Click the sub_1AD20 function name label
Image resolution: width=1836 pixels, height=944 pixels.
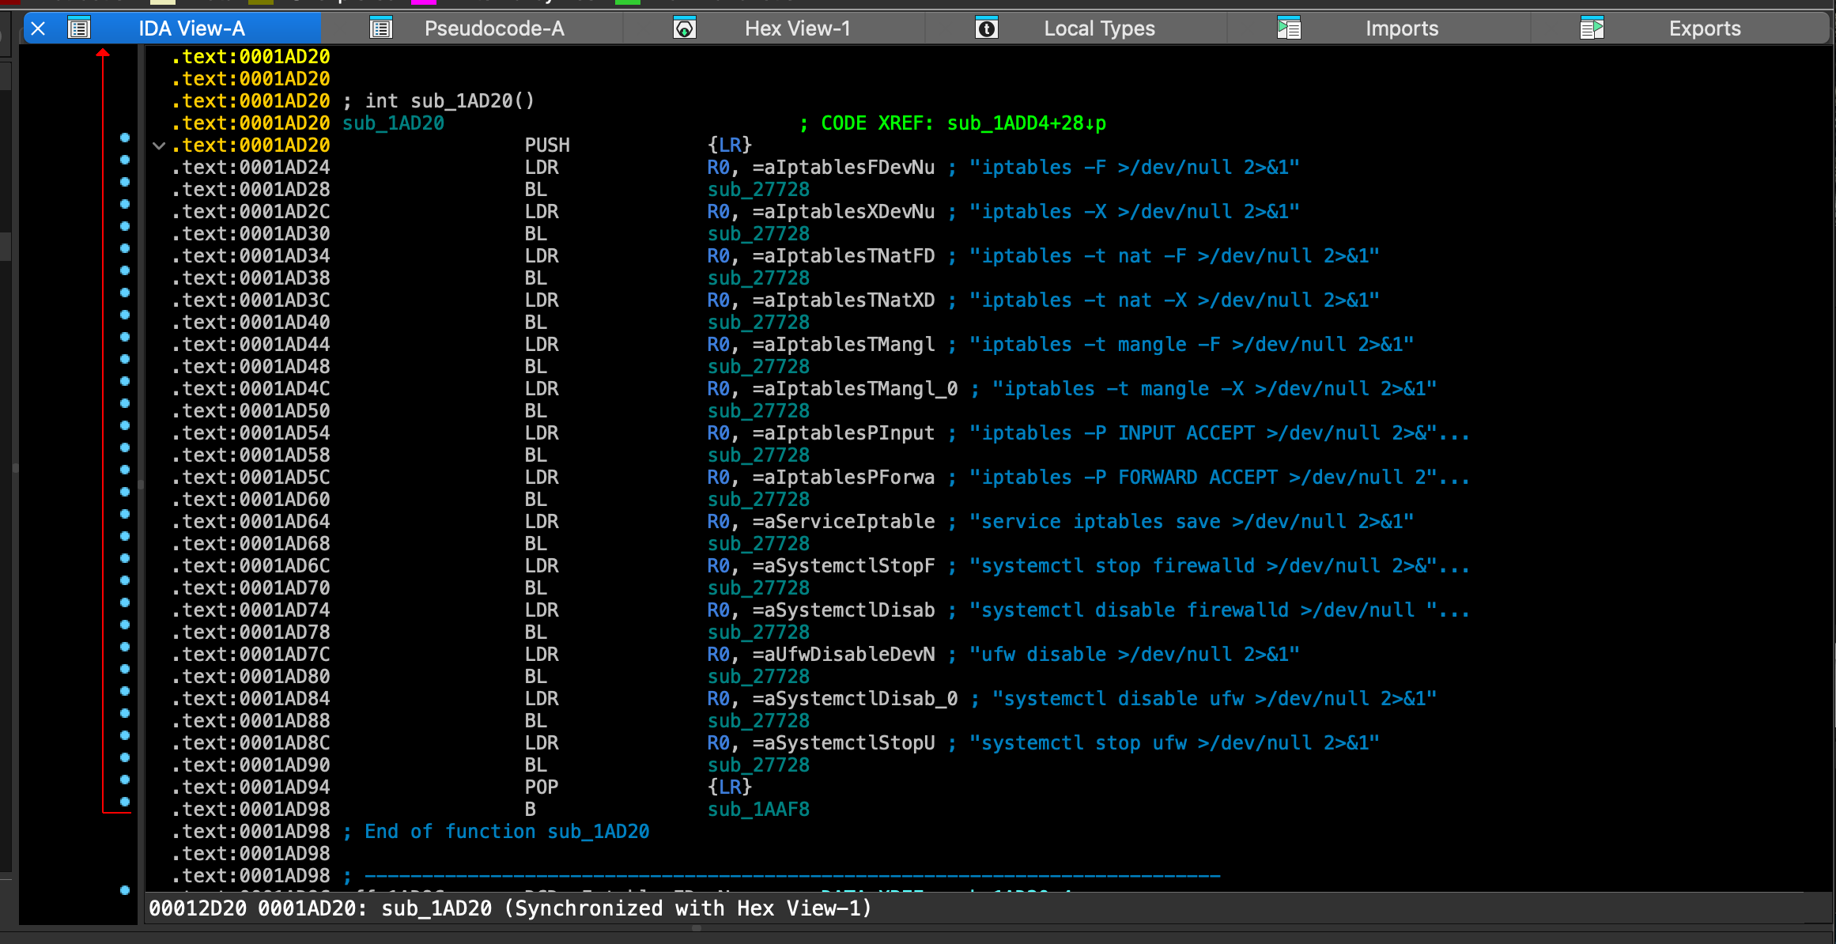coord(393,123)
